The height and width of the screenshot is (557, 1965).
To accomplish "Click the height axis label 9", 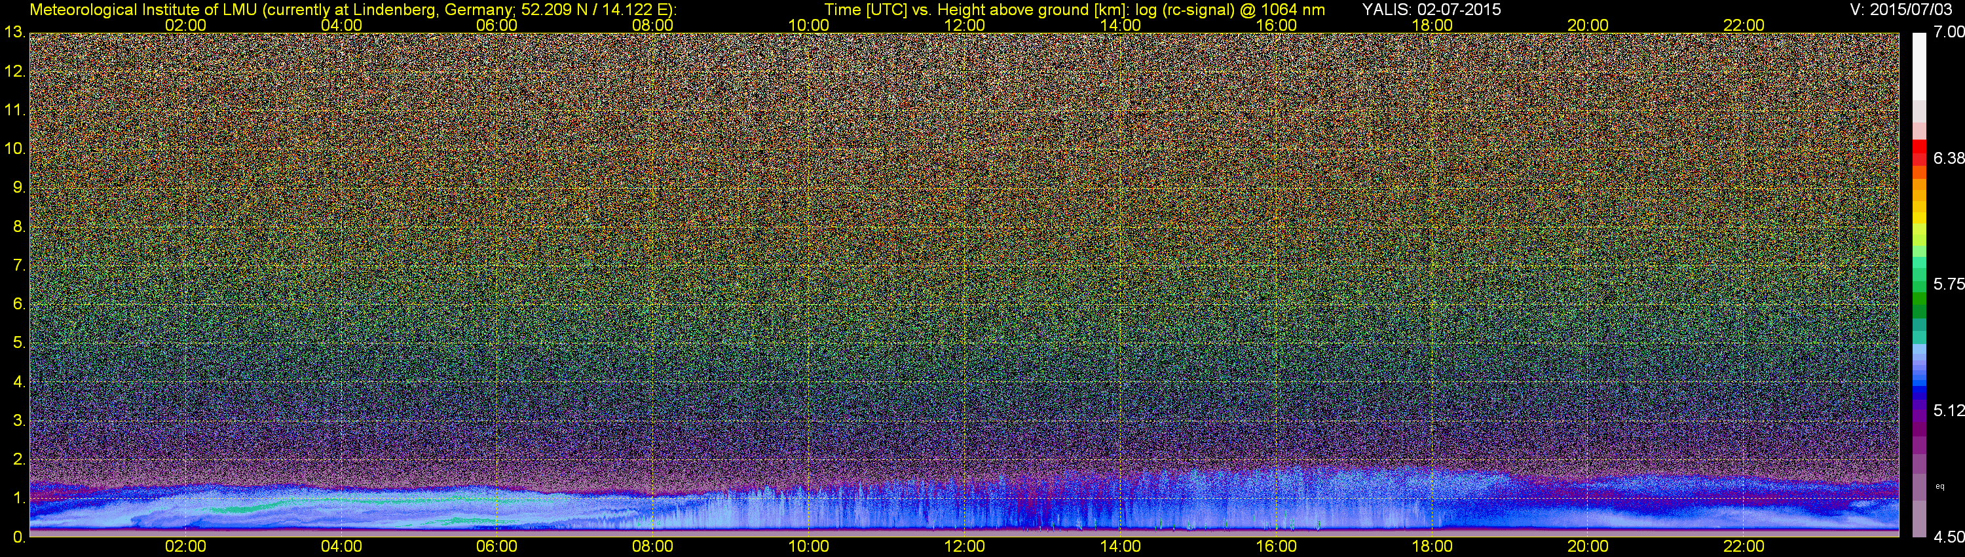I will coord(18,187).
